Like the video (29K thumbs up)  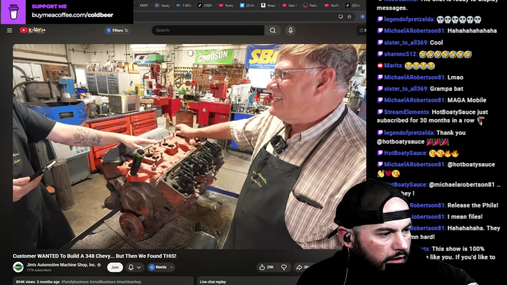(267, 267)
